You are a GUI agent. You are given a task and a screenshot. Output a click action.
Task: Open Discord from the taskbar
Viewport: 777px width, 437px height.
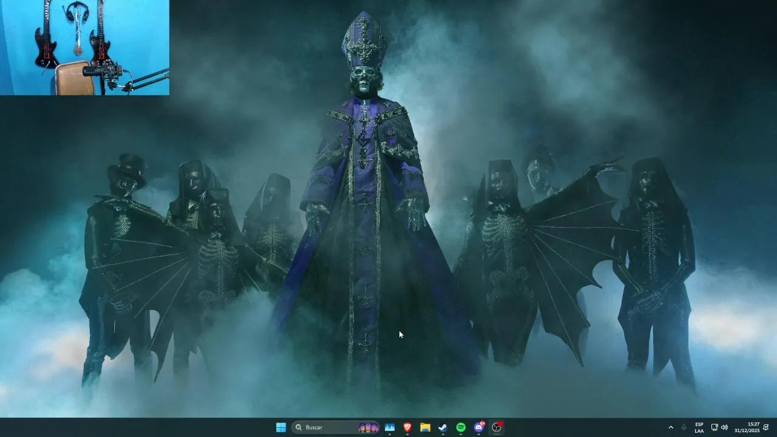point(479,427)
